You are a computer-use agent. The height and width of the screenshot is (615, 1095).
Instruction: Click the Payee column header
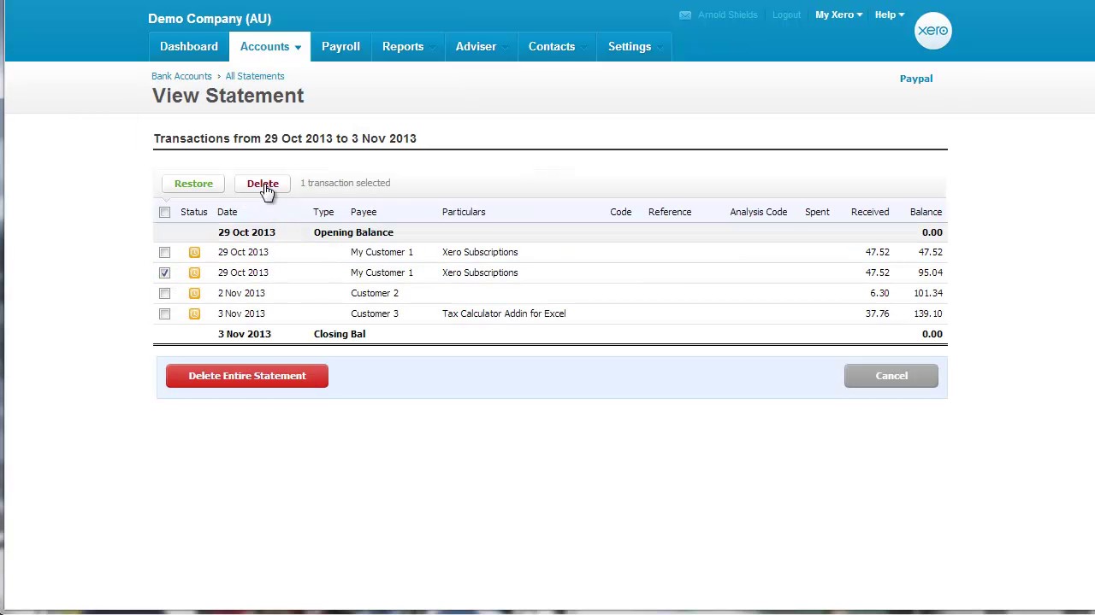pos(364,212)
